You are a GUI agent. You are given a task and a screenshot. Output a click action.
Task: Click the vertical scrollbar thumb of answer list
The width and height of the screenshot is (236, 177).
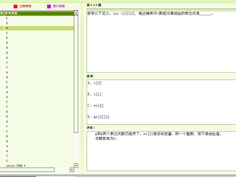(x=76, y=74)
